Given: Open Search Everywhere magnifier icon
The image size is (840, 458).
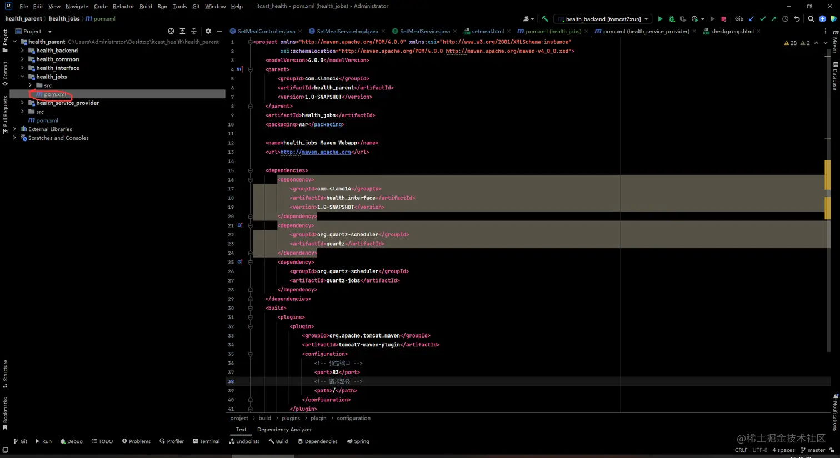Looking at the screenshot, I should coord(811,19).
